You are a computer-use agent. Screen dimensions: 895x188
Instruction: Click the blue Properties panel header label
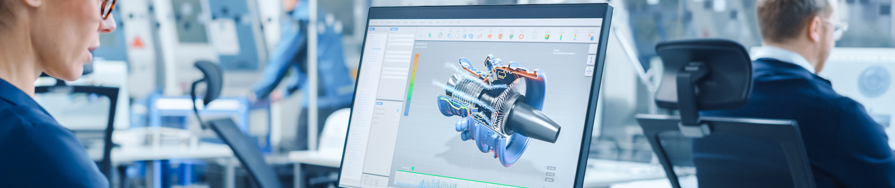point(394,30)
